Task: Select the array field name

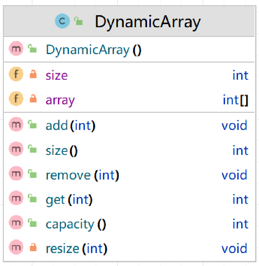Action: (60, 101)
